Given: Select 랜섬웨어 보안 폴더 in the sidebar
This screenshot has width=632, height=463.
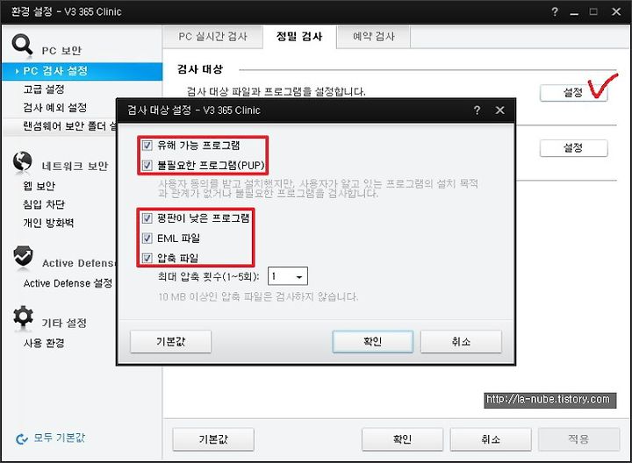Looking at the screenshot, I should [69, 126].
